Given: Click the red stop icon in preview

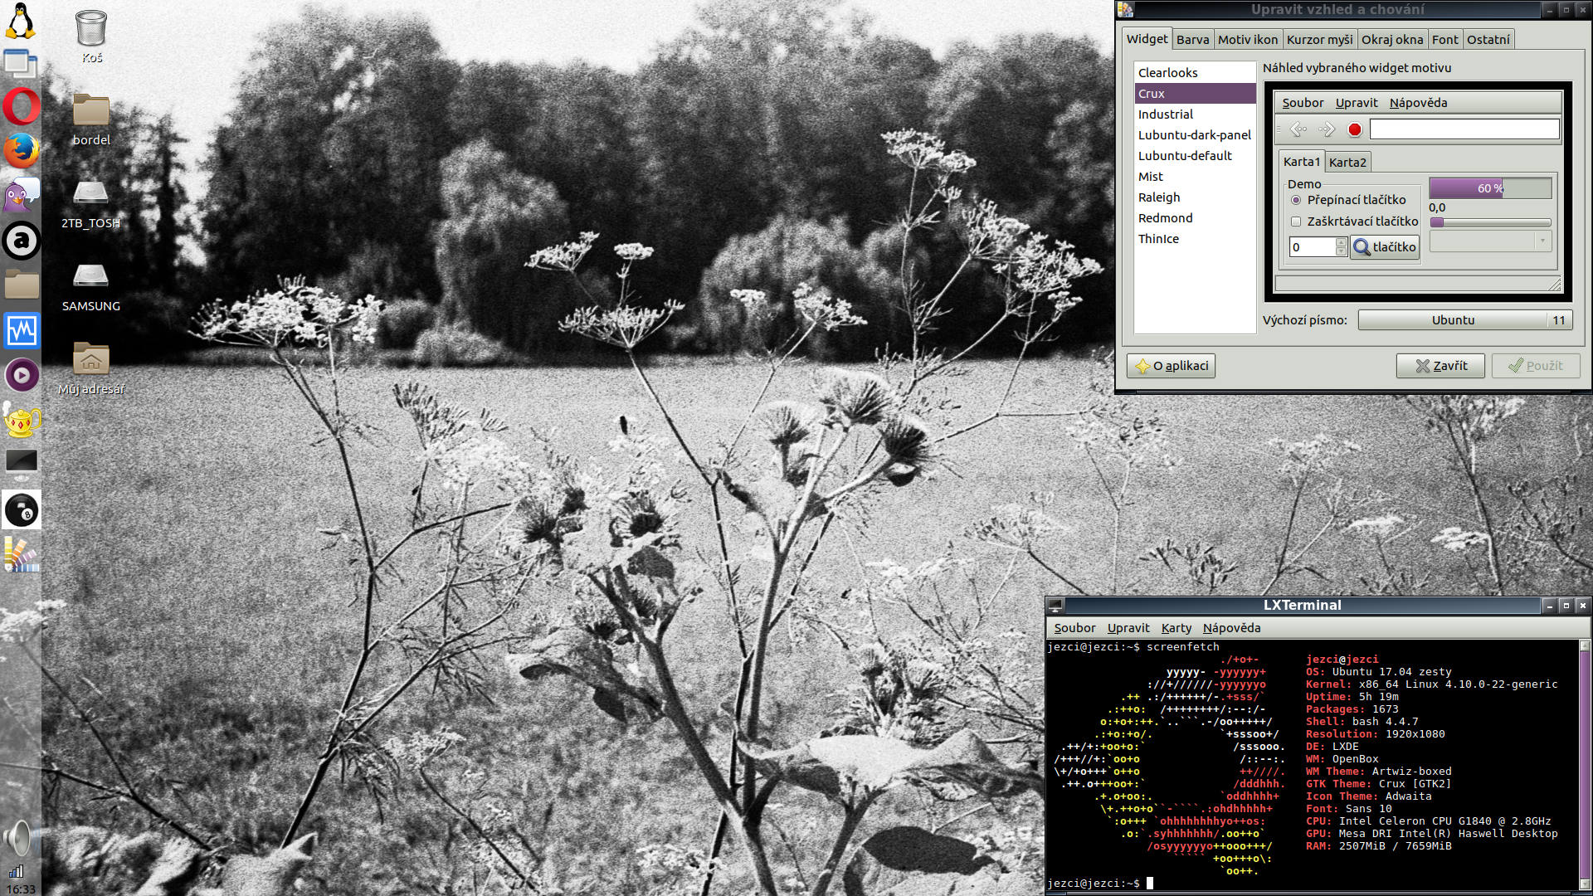Looking at the screenshot, I should (x=1355, y=129).
